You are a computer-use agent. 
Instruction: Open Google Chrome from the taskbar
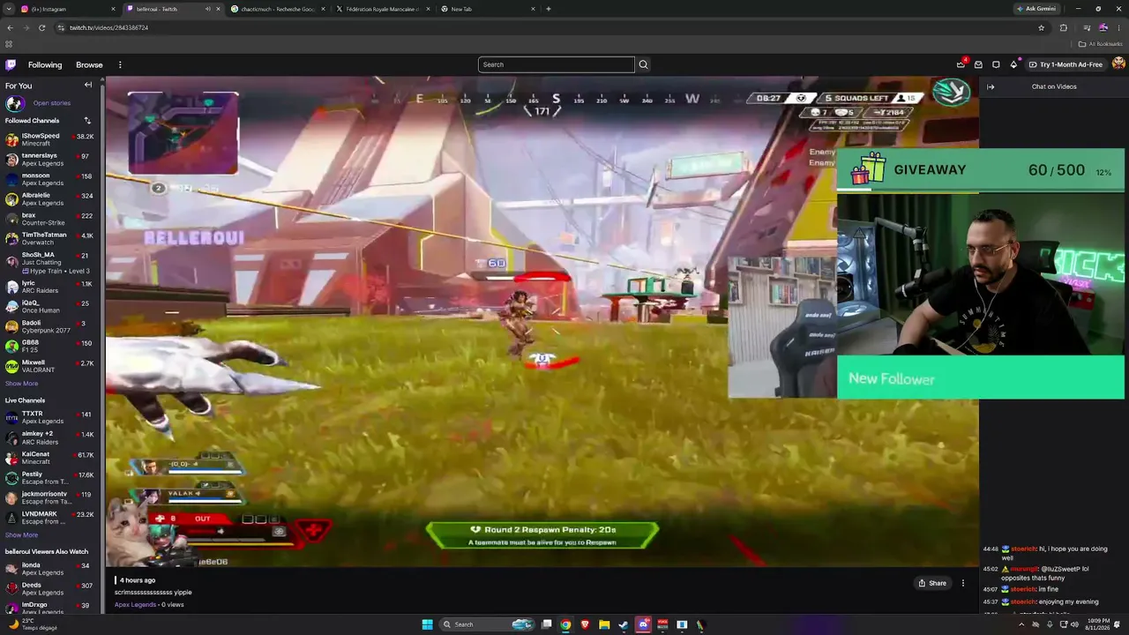click(x=565, y=624)
